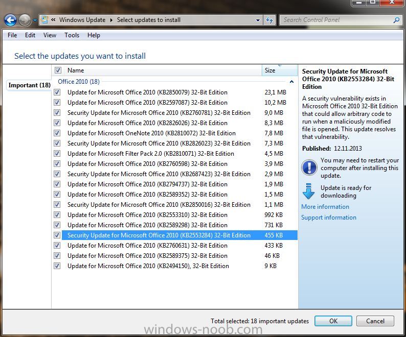
Task: Uncheck update KB2597087 checkbox
Action: point(57,103)
